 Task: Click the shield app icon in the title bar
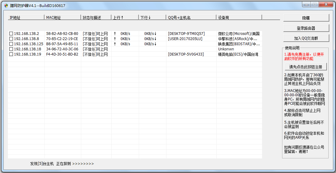(x=6, y=6)
